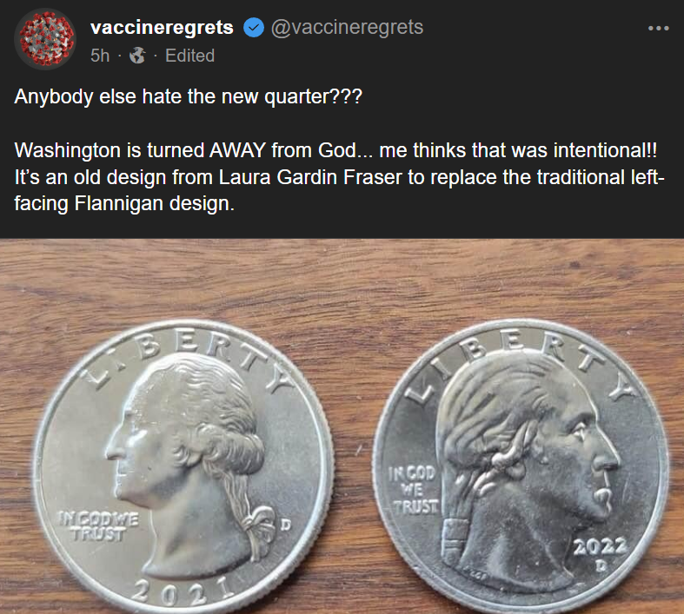Click the blue verified checkmark badge
Screen dimensions: 684x614
pos(253,28)
